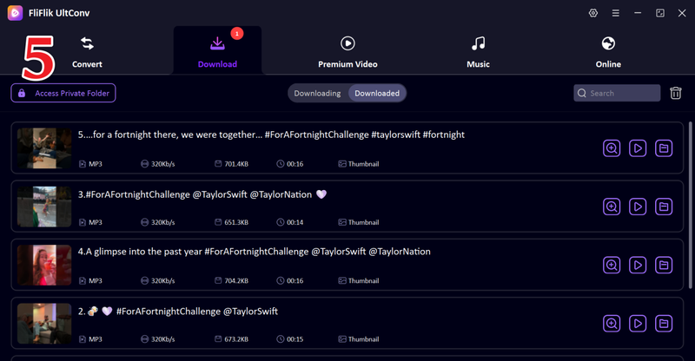Open the Music tab
The height and width of the screenshot is (361, 695).
(478, 52)
